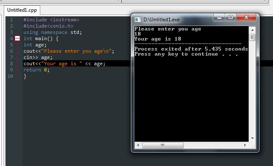273x166 pixels.
Task: Click 'Process exited after 5.435 seconds' text
Action: pos(191,49)
